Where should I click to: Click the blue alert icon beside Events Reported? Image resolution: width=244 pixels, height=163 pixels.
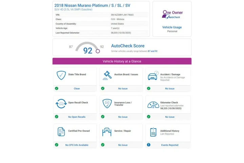click(x=148, y=145)
